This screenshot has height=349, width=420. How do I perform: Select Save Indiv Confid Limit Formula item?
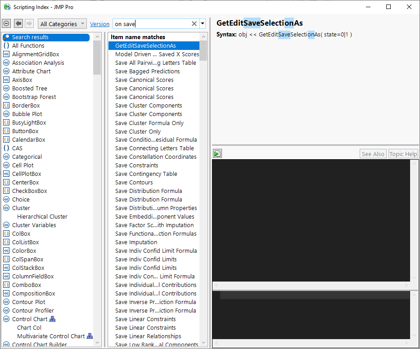tap(156, 251)
